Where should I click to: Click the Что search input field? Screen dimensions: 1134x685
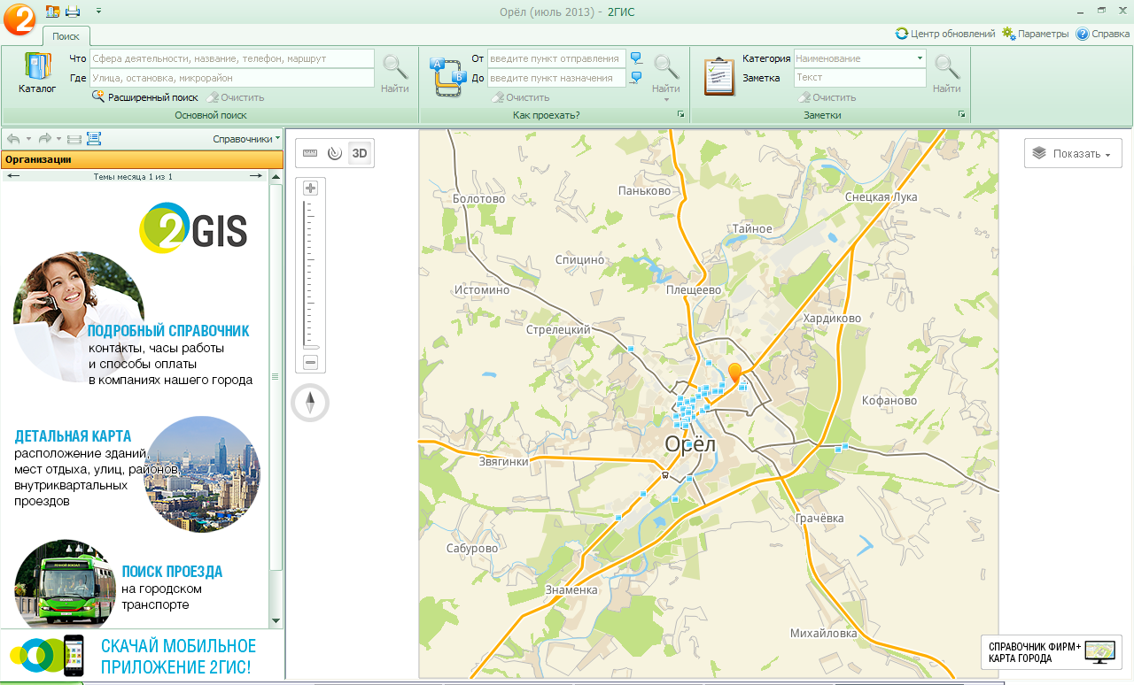tap(232, 58)
